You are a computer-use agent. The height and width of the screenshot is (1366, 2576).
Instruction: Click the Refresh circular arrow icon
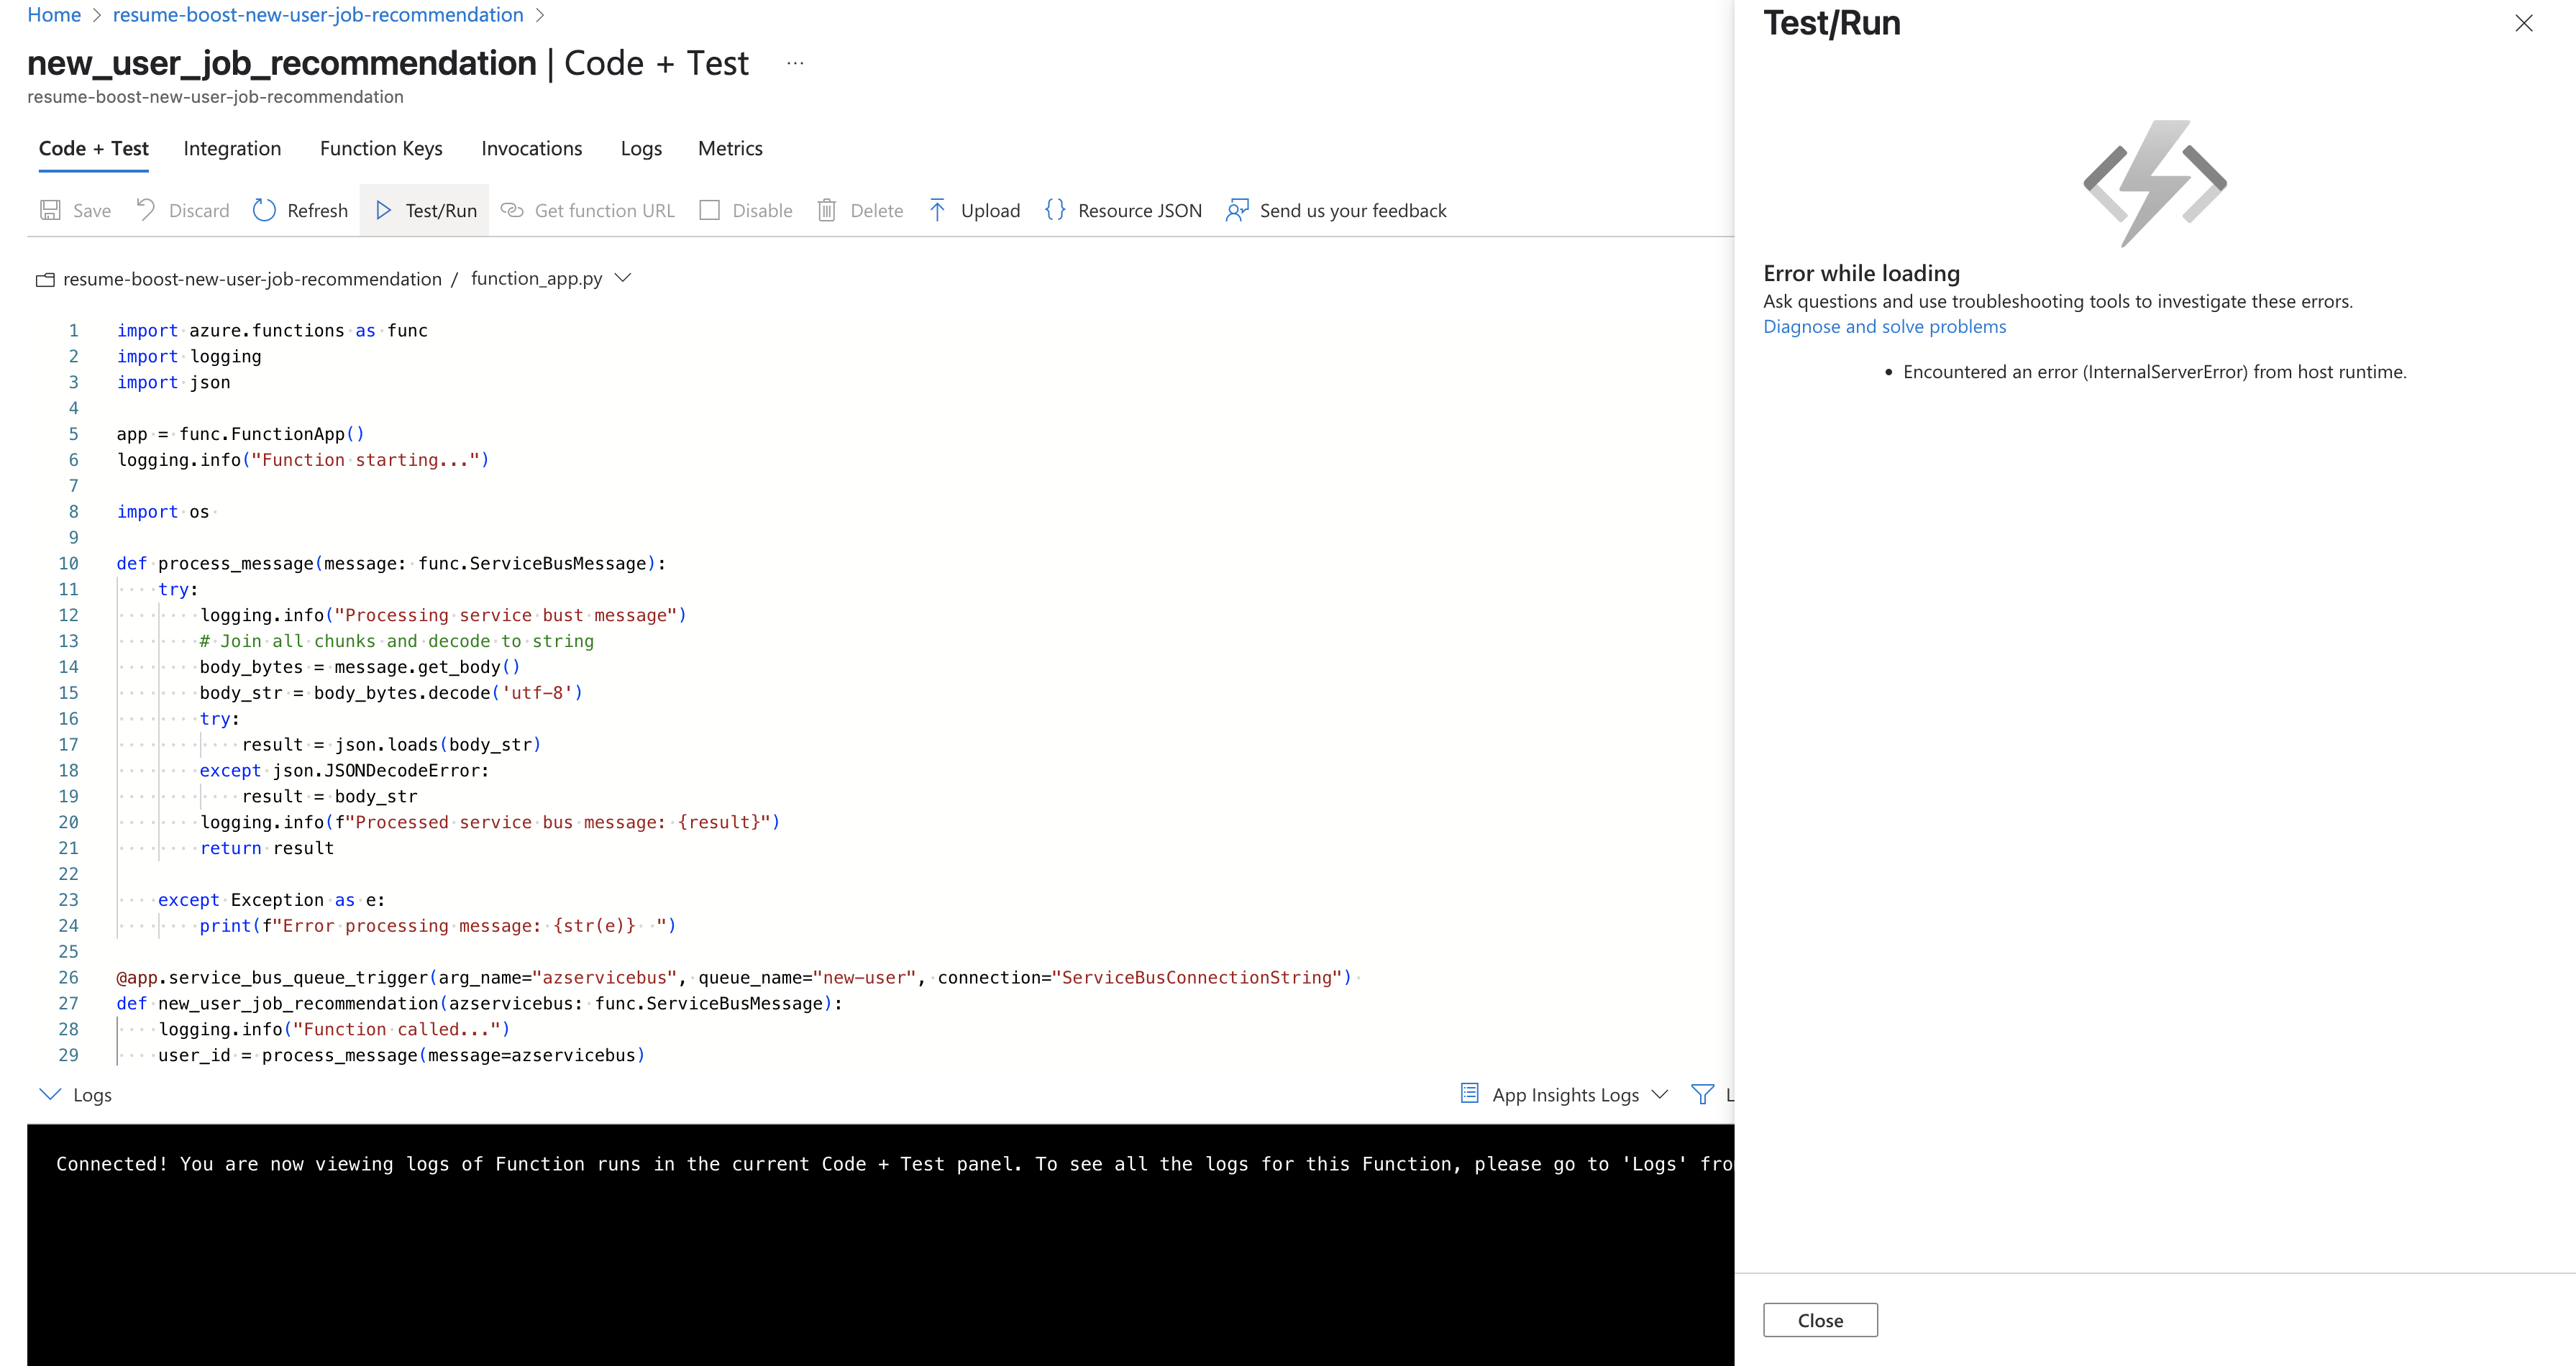click(x=264, y=210)
